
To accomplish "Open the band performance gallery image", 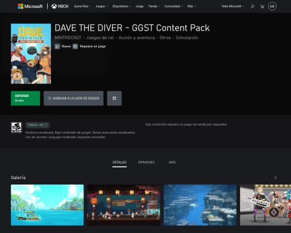I will point(265,205).
